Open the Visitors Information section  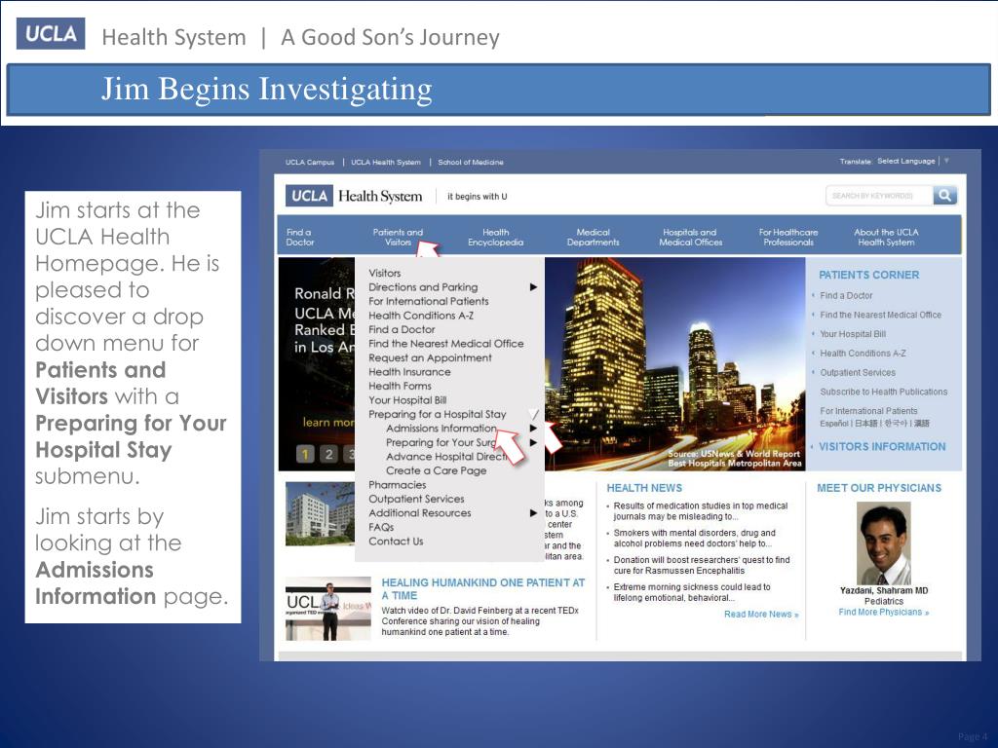point(882,446)
